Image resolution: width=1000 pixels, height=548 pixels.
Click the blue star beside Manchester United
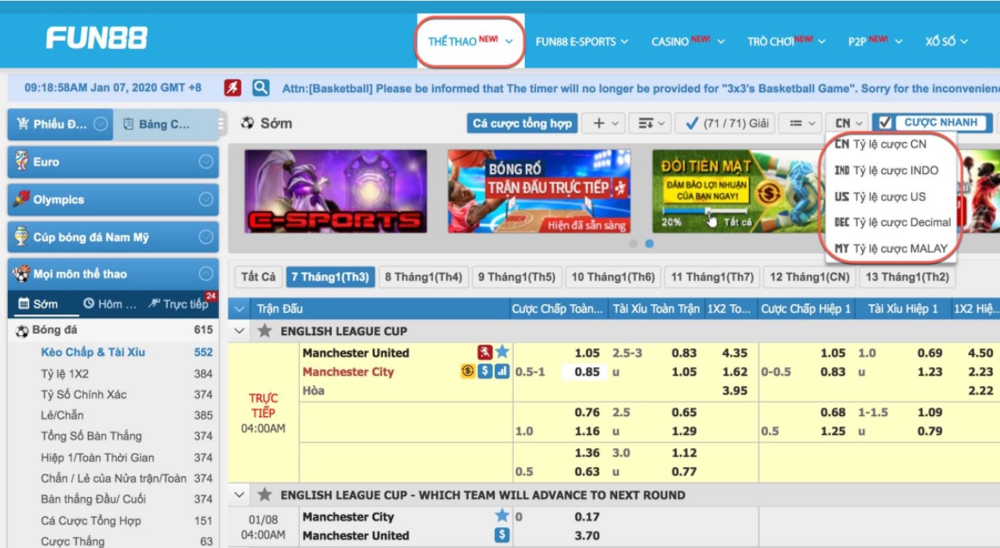pos(503,352)
